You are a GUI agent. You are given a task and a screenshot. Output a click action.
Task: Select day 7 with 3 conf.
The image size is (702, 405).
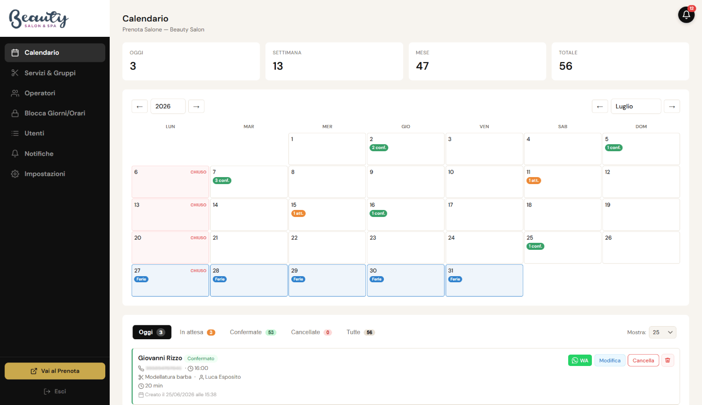[x=249, y=182]
